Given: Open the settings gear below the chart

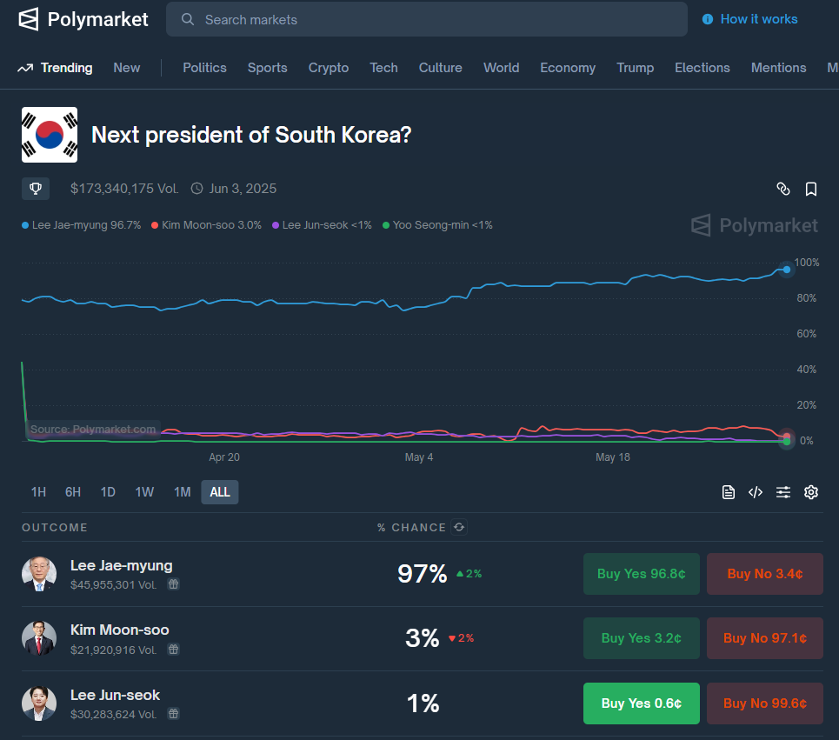Looking at the screenshot, I should (x=810, y=491).
